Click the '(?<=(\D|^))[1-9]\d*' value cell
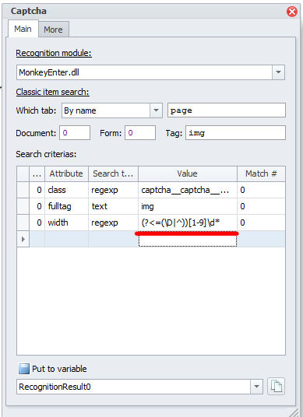 tap(188, 223)
